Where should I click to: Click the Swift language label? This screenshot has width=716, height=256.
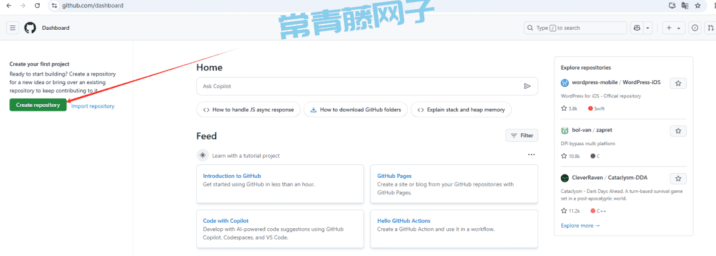pos(597,109)
